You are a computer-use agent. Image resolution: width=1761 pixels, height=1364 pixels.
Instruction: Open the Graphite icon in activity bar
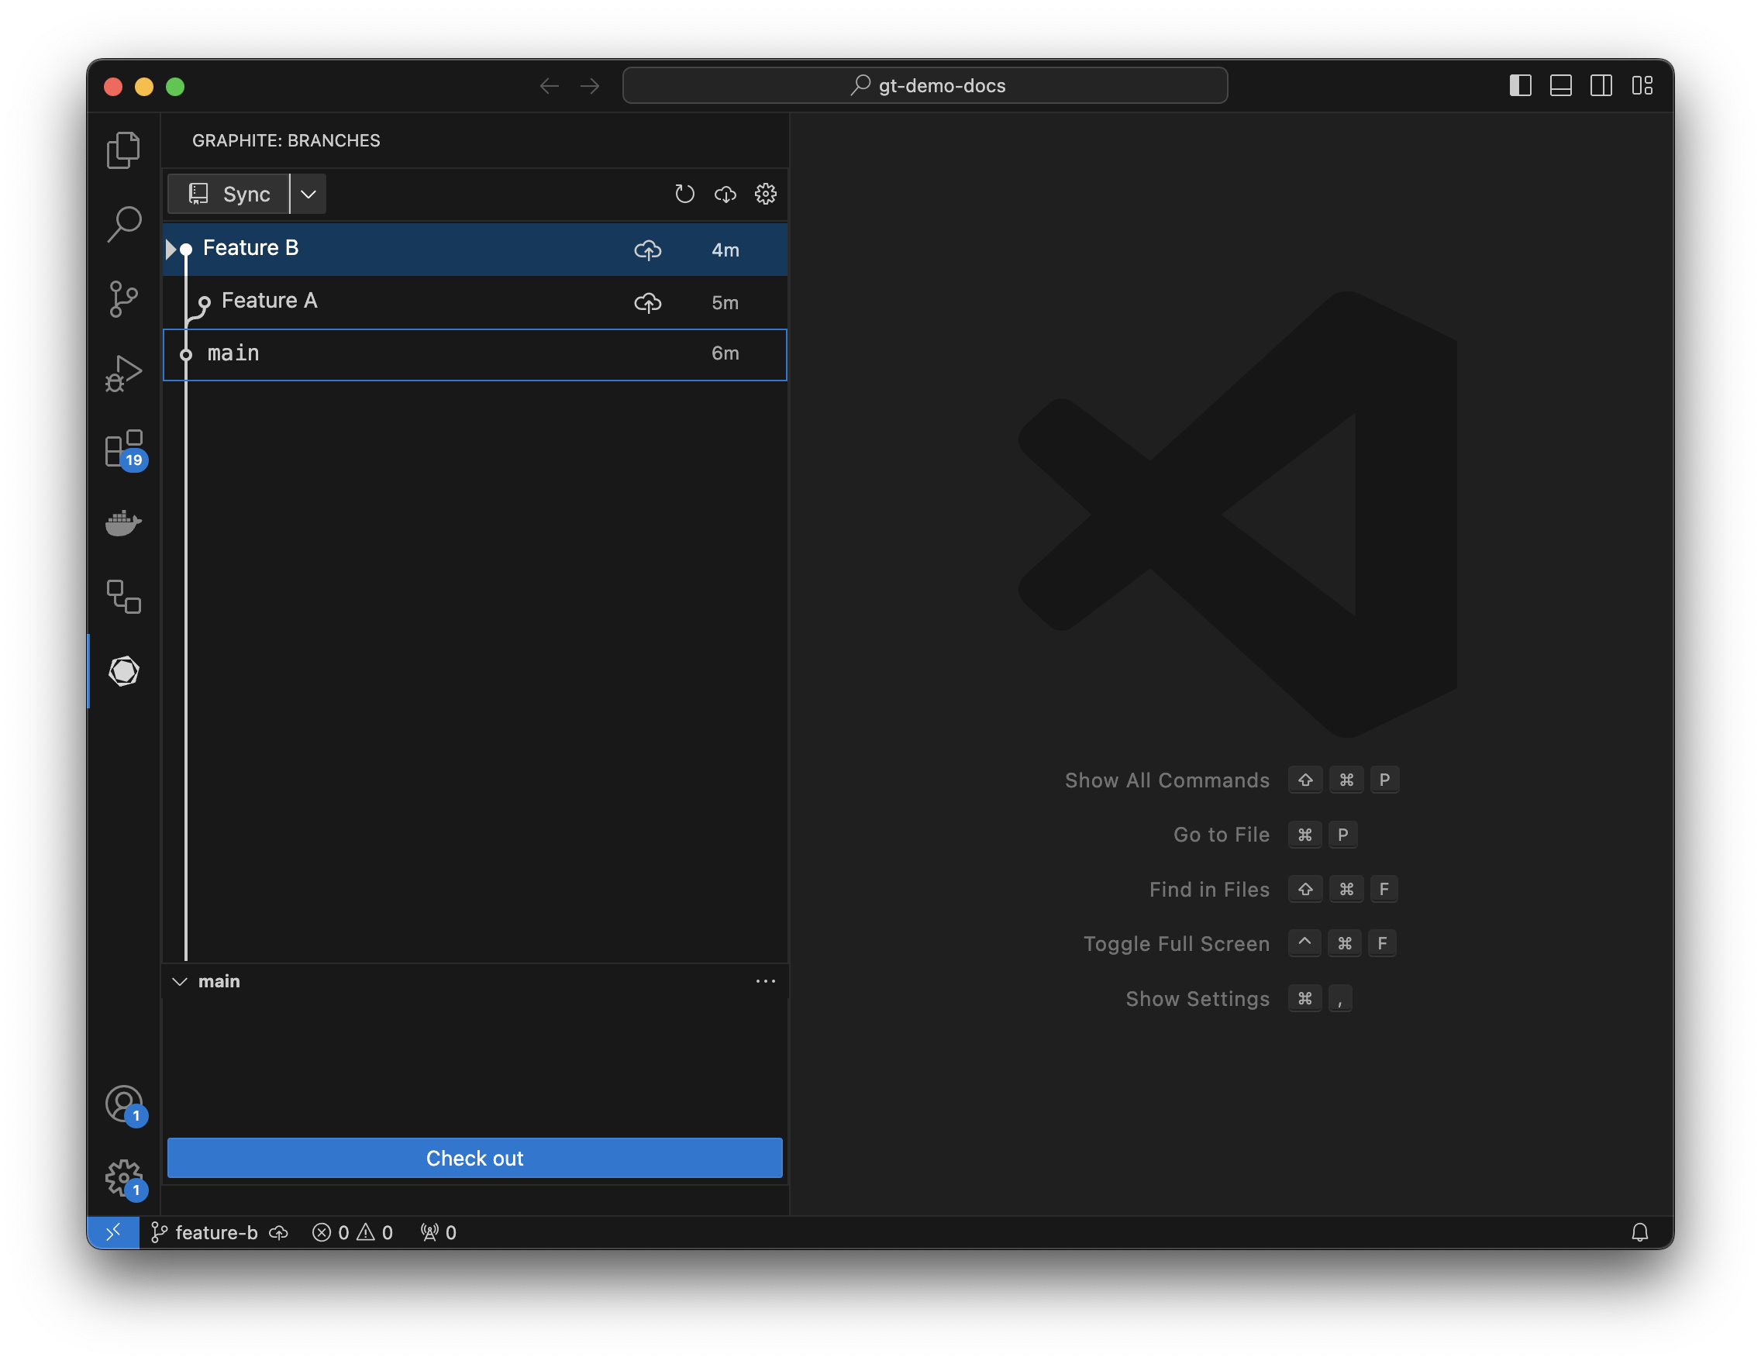[x=123, y=670]
